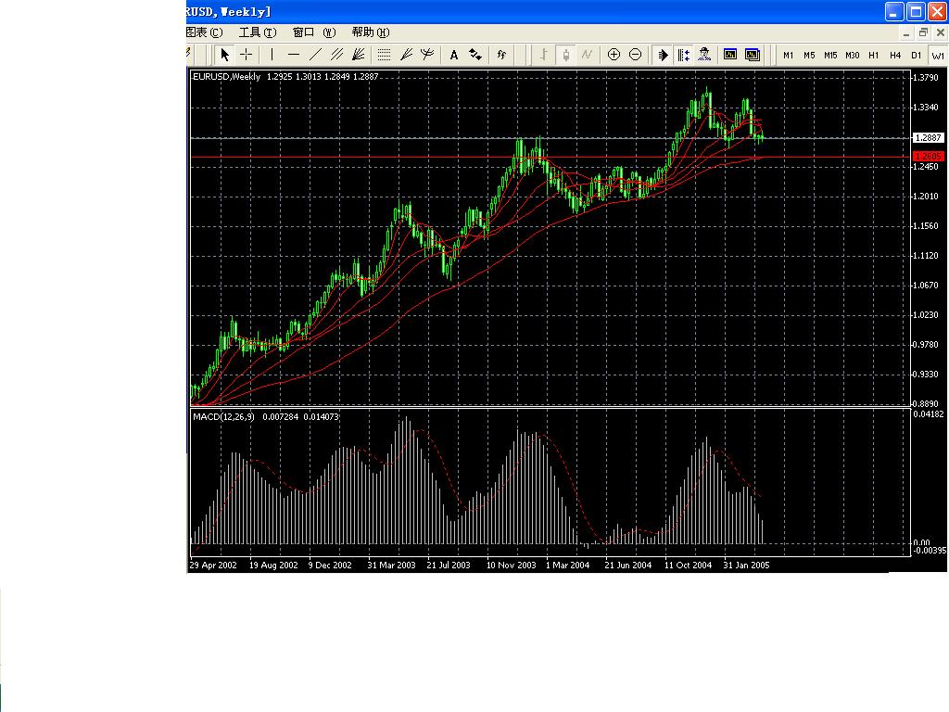Select Andrews pitchfork tool
This screenshot has width=949, height=712.
(427, 55)
